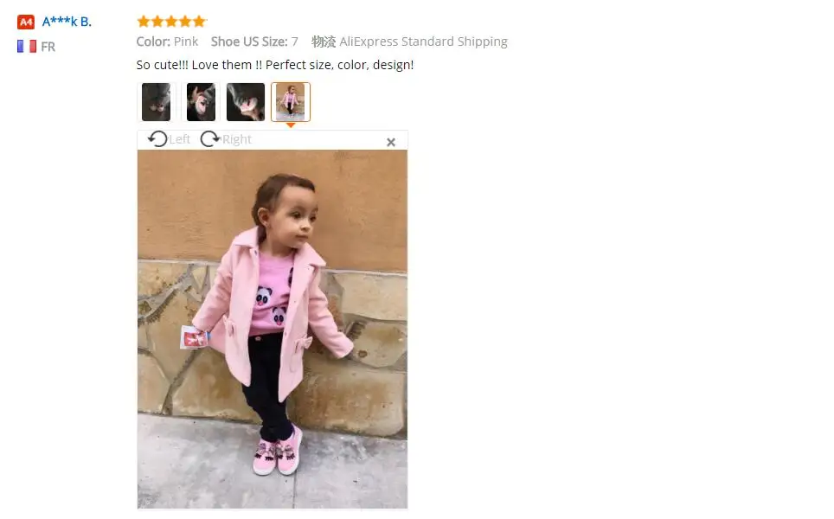
Task: Click the Color: Pink attribute text
Action: [167, 42]
